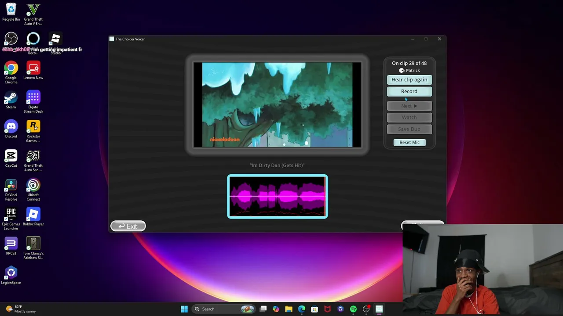563x316 pixels.
Task: Click the Save Dub button
Action: pos(409,129)
